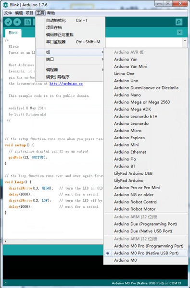Click selected Arduino M0 Pro (Native USB Port)

pos(146,253)
